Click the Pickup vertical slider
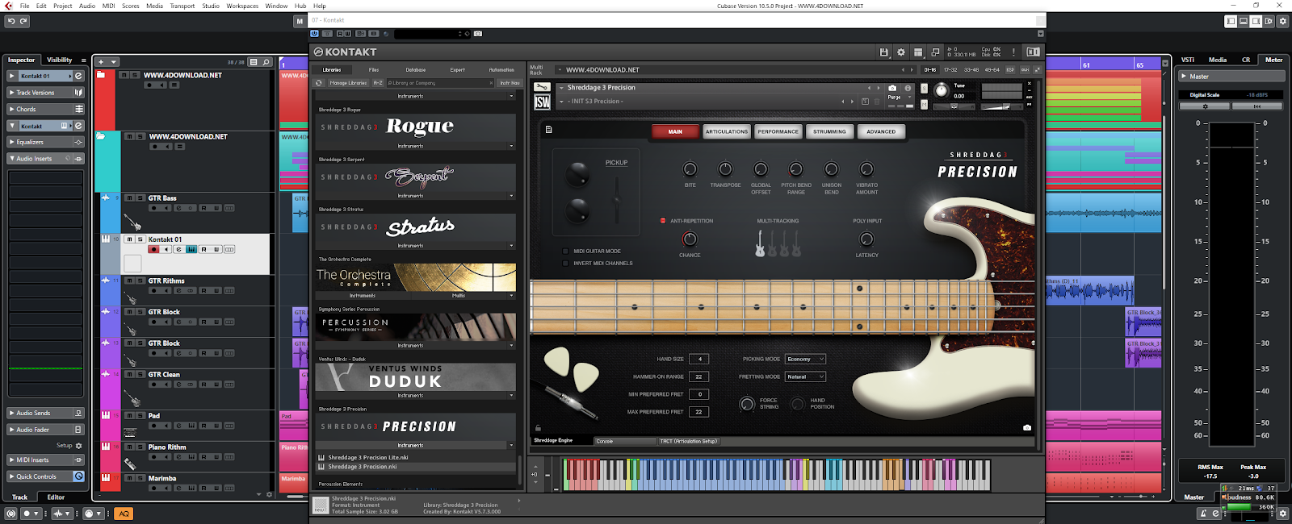This screenshot has height=524, width=1292. tap(617, 198)
